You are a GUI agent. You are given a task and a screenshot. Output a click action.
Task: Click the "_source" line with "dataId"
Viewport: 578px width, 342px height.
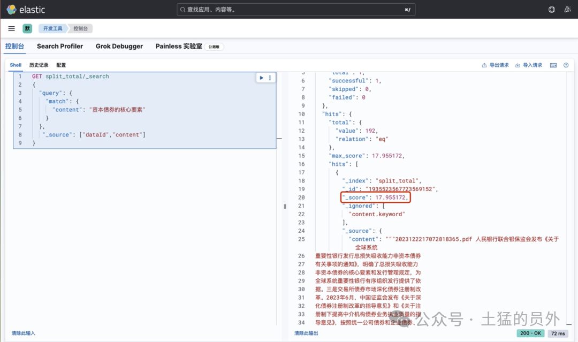coord(94,134)
